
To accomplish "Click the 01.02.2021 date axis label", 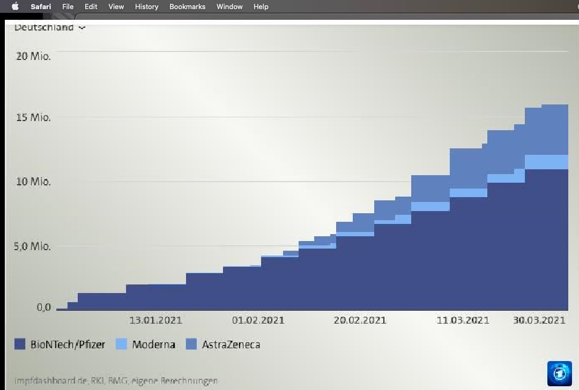I will point(258,320).
